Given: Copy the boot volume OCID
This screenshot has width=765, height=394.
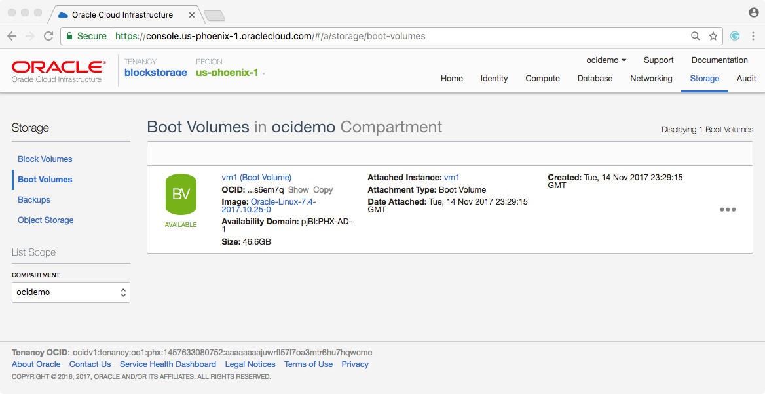Looking at the screenshot, I should 323,190.
